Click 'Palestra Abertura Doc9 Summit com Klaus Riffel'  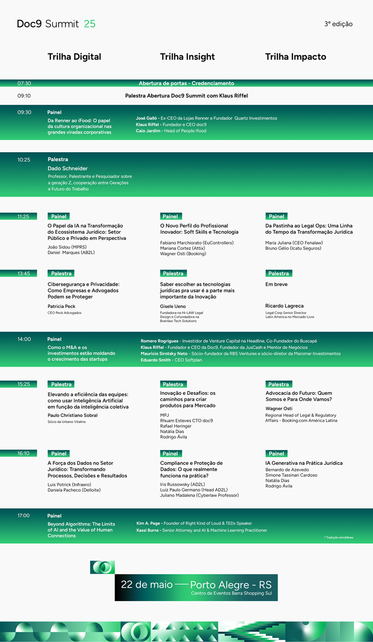coord(186,96)
